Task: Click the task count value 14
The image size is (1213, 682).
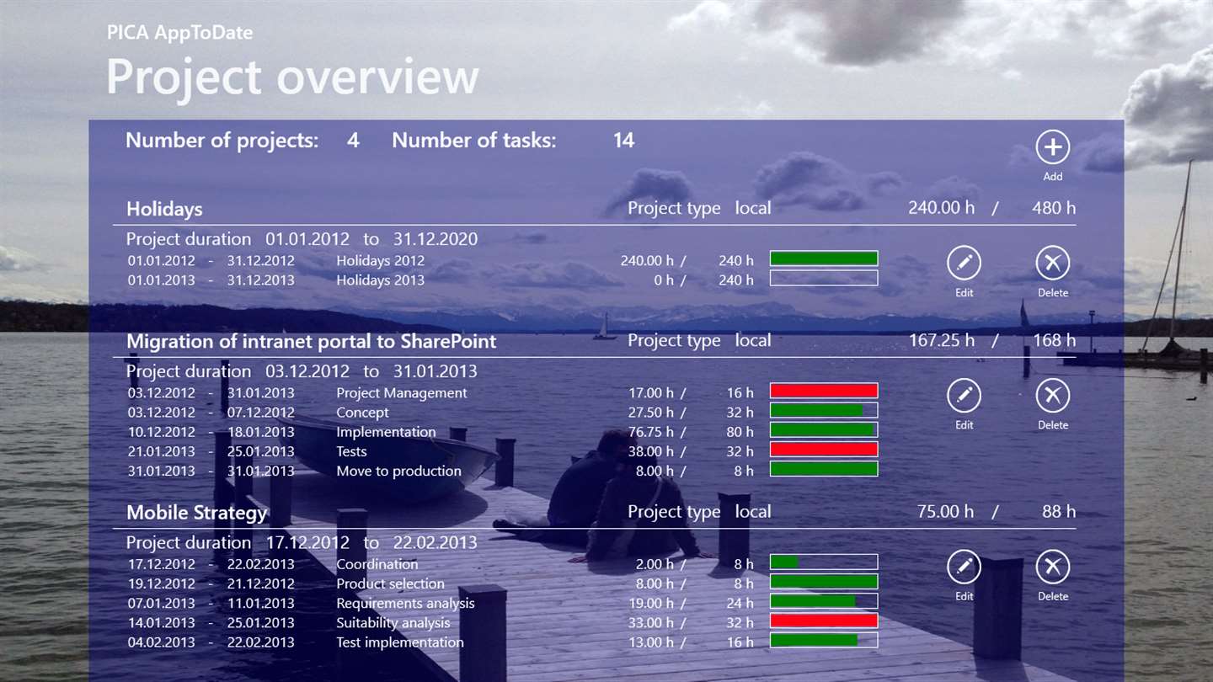Action: tap(623, 141)
